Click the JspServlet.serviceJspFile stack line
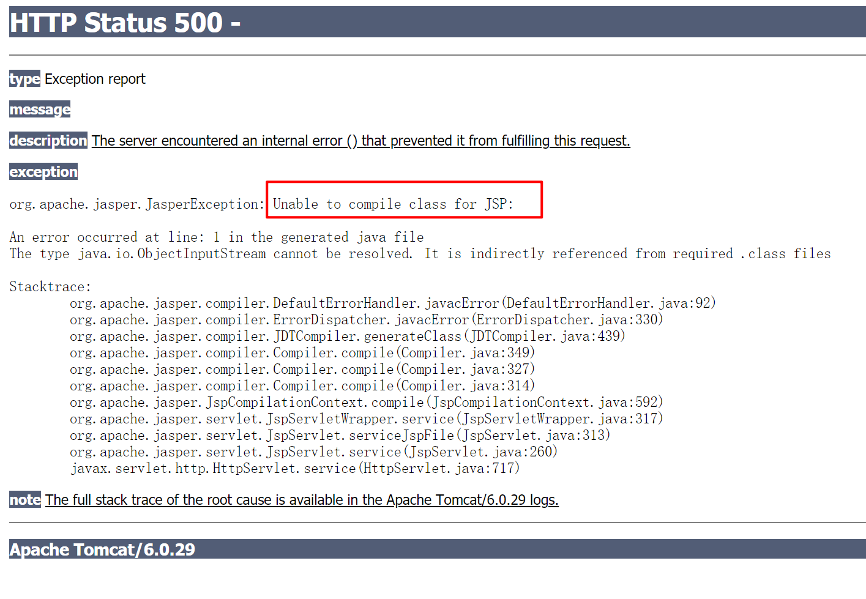 point(340,435)
